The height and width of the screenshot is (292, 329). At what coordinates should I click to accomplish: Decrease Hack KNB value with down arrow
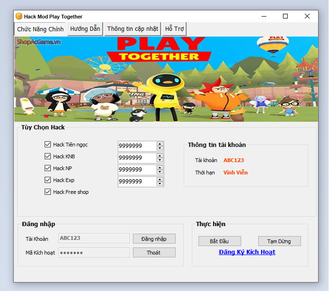[x=160, y=160]
